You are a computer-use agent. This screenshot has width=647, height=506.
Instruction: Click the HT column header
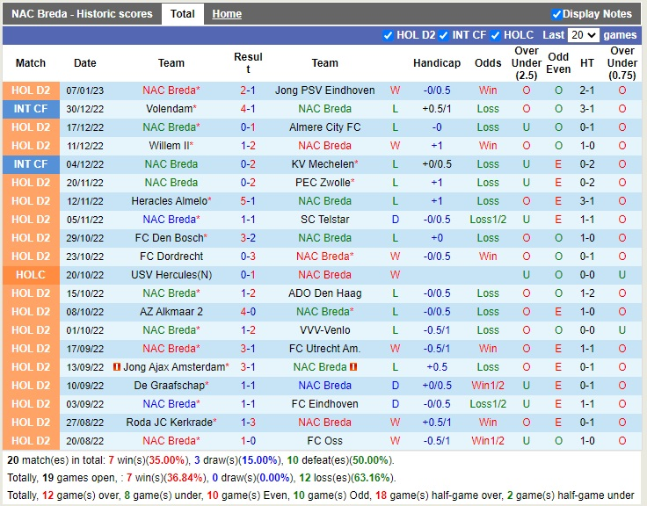(x=586, y=63)
